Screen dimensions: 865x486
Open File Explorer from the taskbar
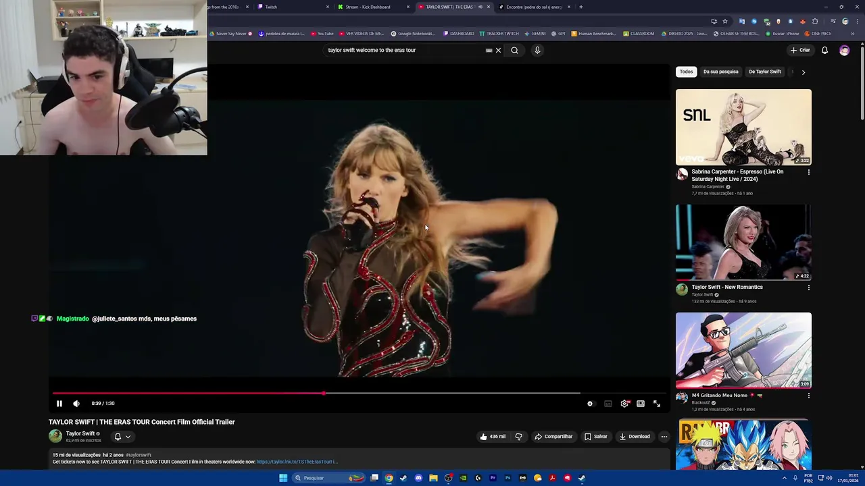pos(433,478)
